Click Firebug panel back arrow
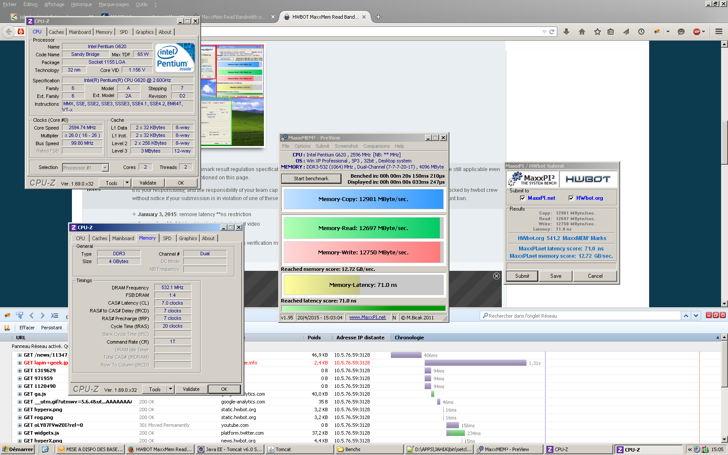This screenshot has width=728, height=455. pyautogui.click(x=32, y=315)
